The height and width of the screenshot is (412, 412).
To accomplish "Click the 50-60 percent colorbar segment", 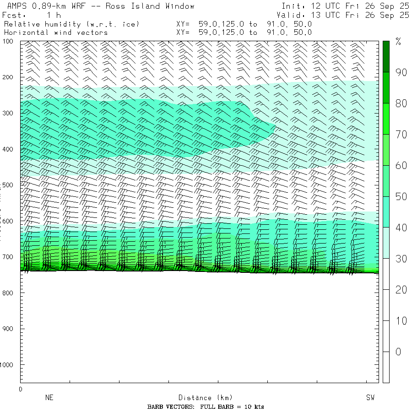I will click(x=386, y=181).
